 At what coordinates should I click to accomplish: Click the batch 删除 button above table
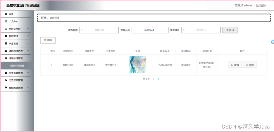pyautogui.click(x=48, y=40)
